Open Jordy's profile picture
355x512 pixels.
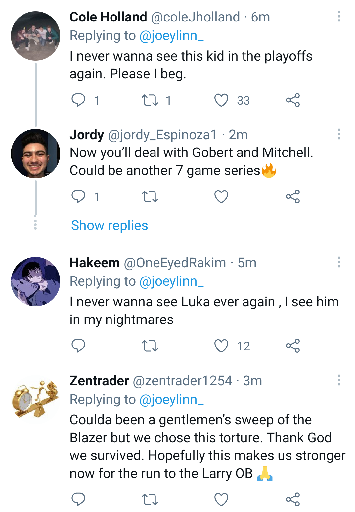[x=36, y=154]
